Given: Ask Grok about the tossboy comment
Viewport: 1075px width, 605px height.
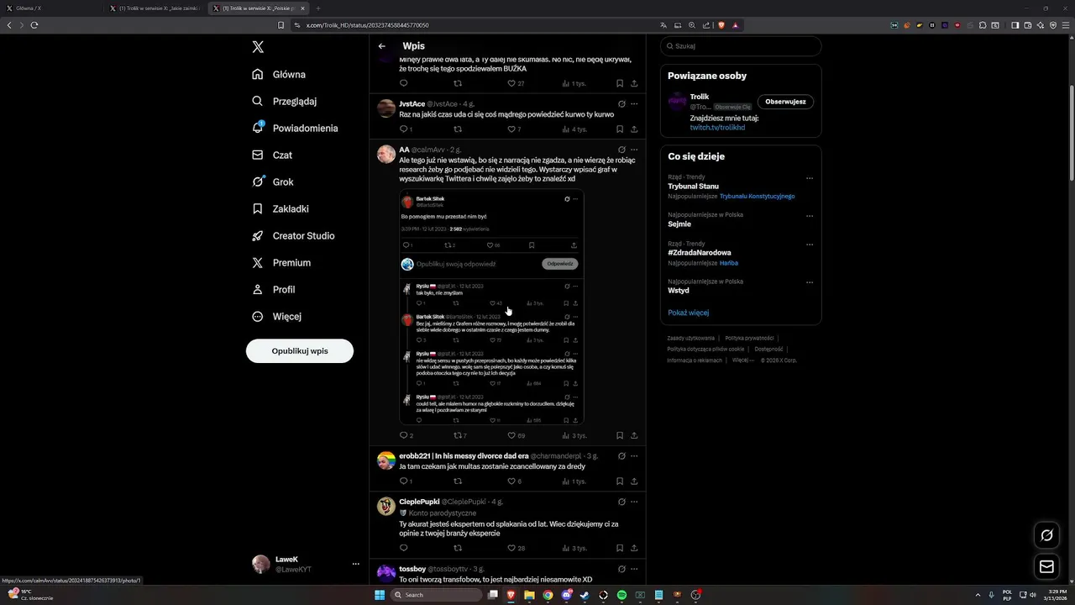Looking at the screenshot, I should tap(621, 569).
